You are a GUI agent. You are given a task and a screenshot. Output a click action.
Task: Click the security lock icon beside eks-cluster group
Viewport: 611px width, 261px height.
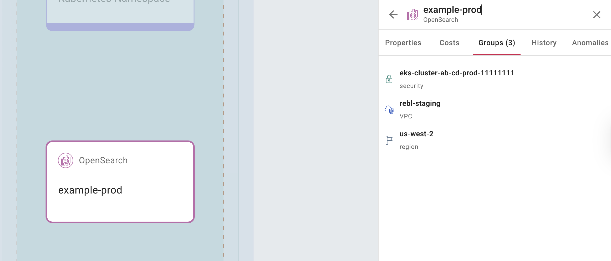[389, 79]
